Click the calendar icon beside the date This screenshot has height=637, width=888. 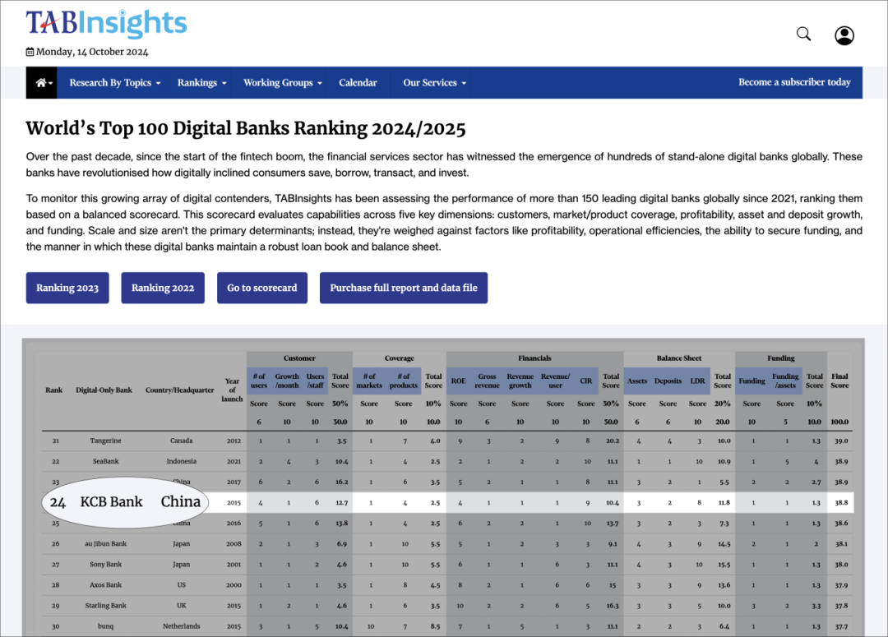30,52
